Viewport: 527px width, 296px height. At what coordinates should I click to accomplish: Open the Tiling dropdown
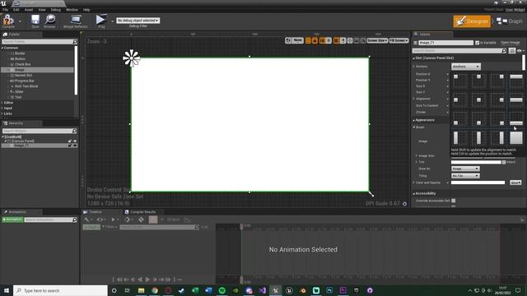(x=465, y=175)
